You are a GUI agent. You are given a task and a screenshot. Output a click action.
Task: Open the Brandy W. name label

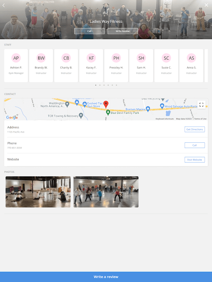(x=41, y=68)
